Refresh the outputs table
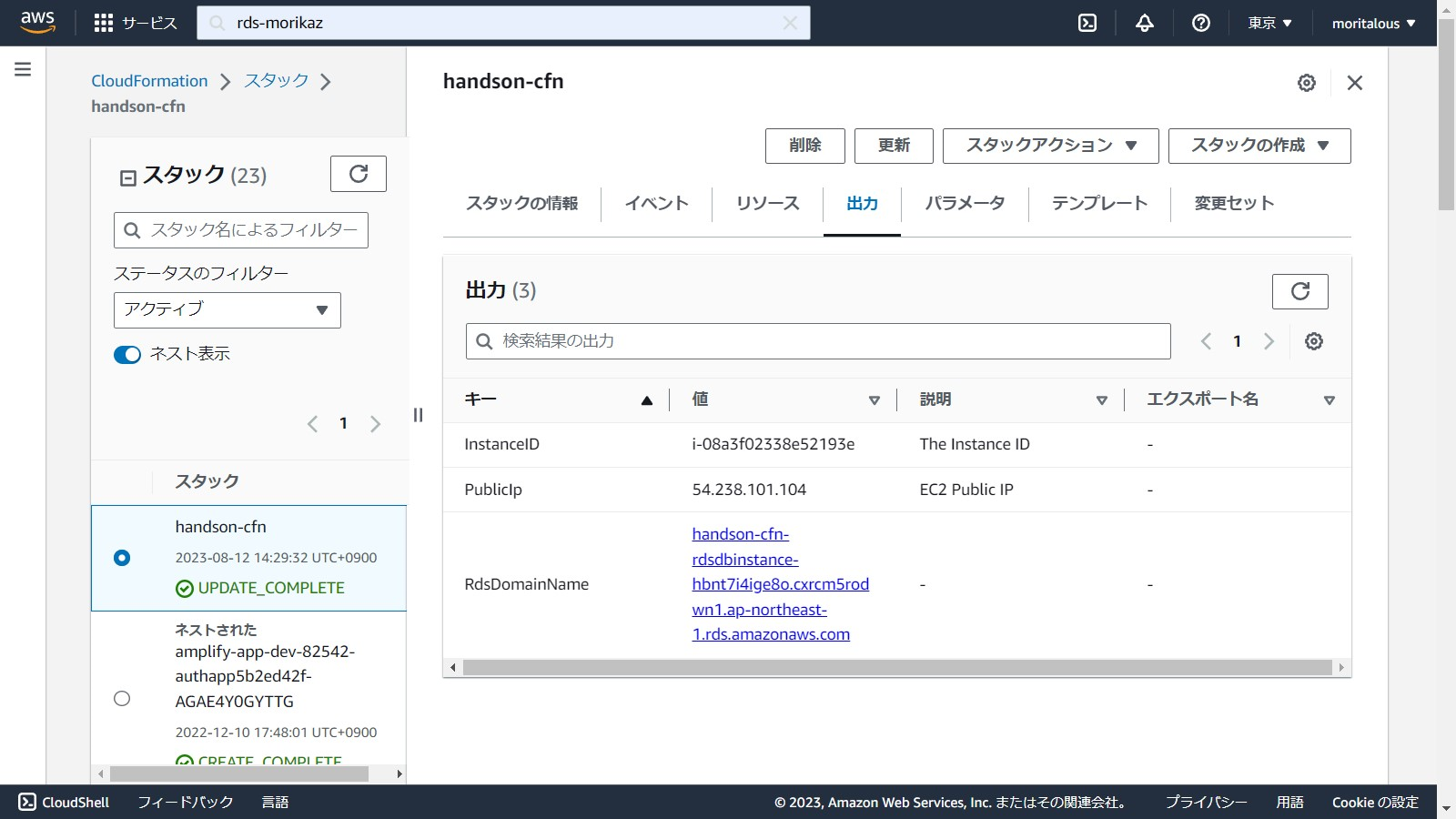The width and height of the screenshot is (1456, 819). 1299,291
